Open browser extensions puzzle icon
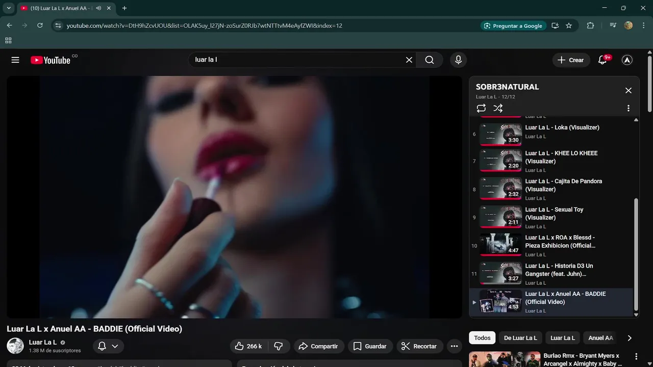The image size is (653, 367). (590, 25)
